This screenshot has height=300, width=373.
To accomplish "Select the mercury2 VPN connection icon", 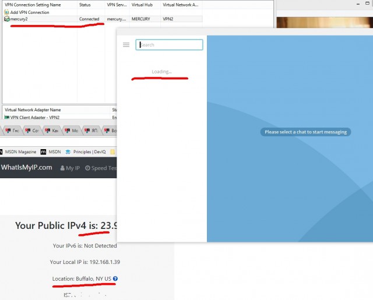I will click(x=6, y=19).
